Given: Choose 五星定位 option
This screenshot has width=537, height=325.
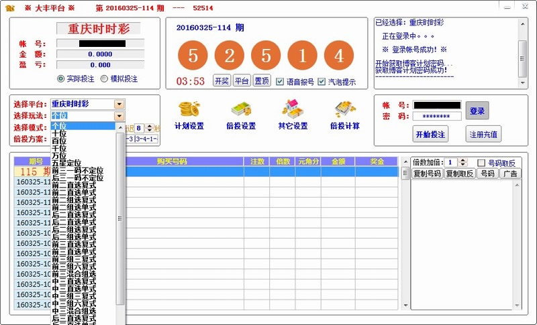Looking at the screenshot, I should pyautogui.click(x=83, y=163).
